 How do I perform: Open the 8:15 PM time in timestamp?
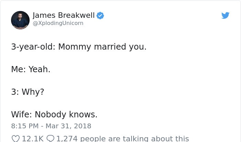(x=25, y=126)
